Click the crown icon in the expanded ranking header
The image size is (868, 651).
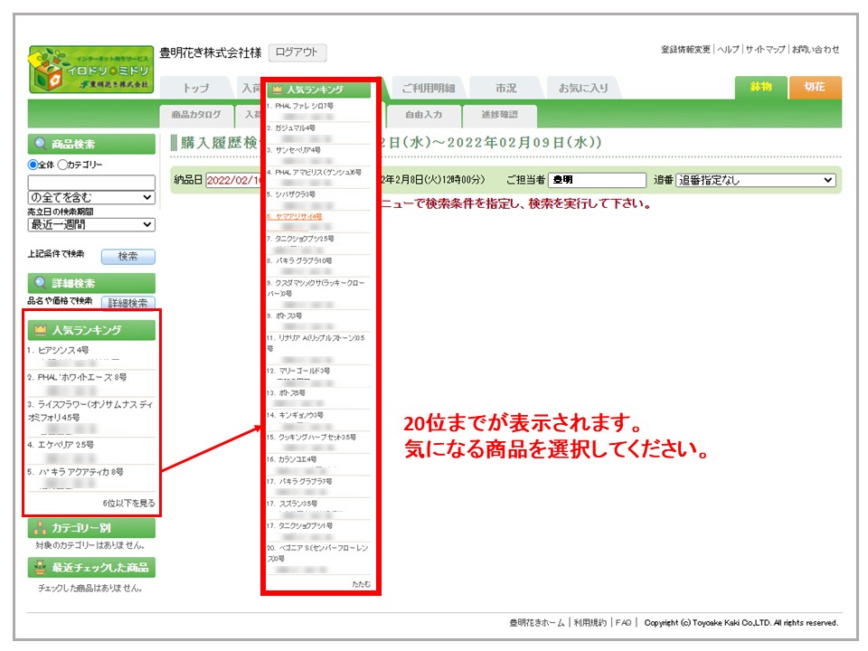(x=278, y=90)
